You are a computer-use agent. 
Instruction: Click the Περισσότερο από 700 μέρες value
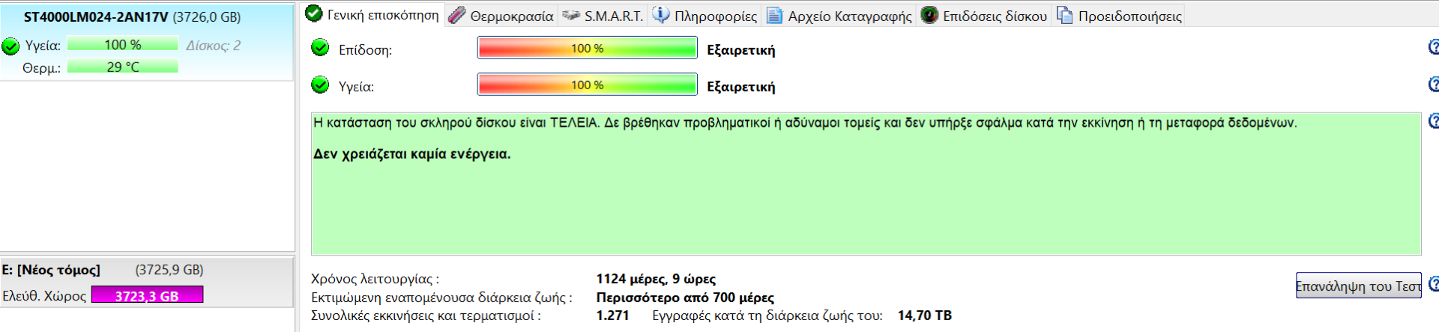point(685,298)
